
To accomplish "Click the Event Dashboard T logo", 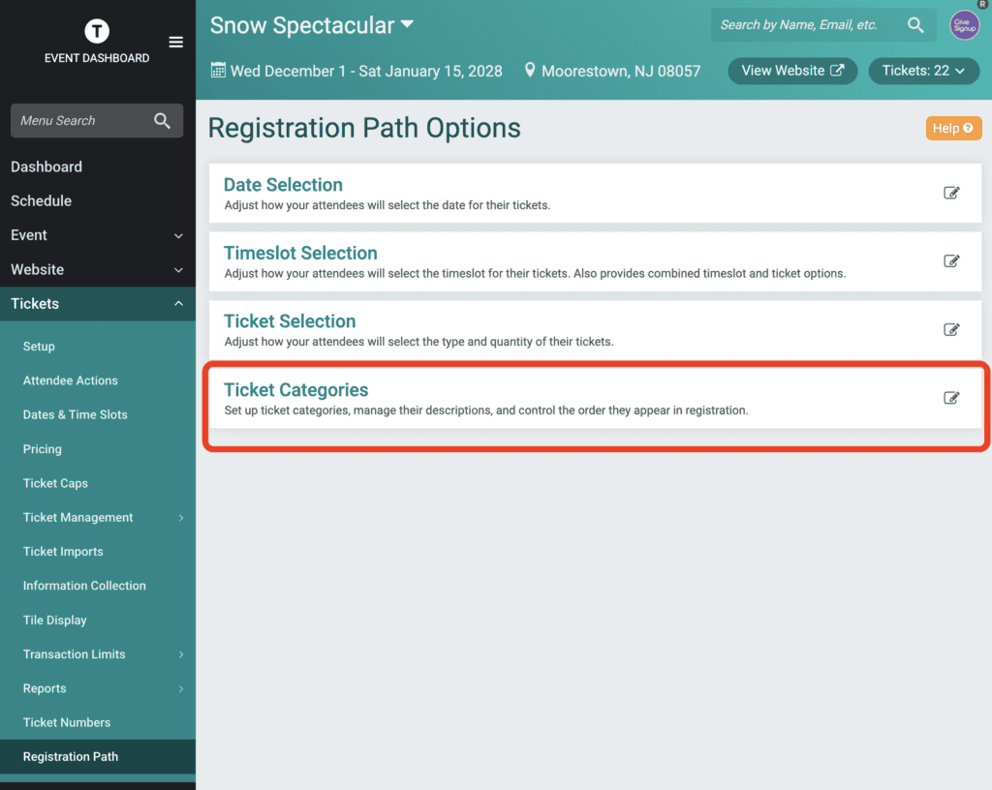I will pos(97,30).
